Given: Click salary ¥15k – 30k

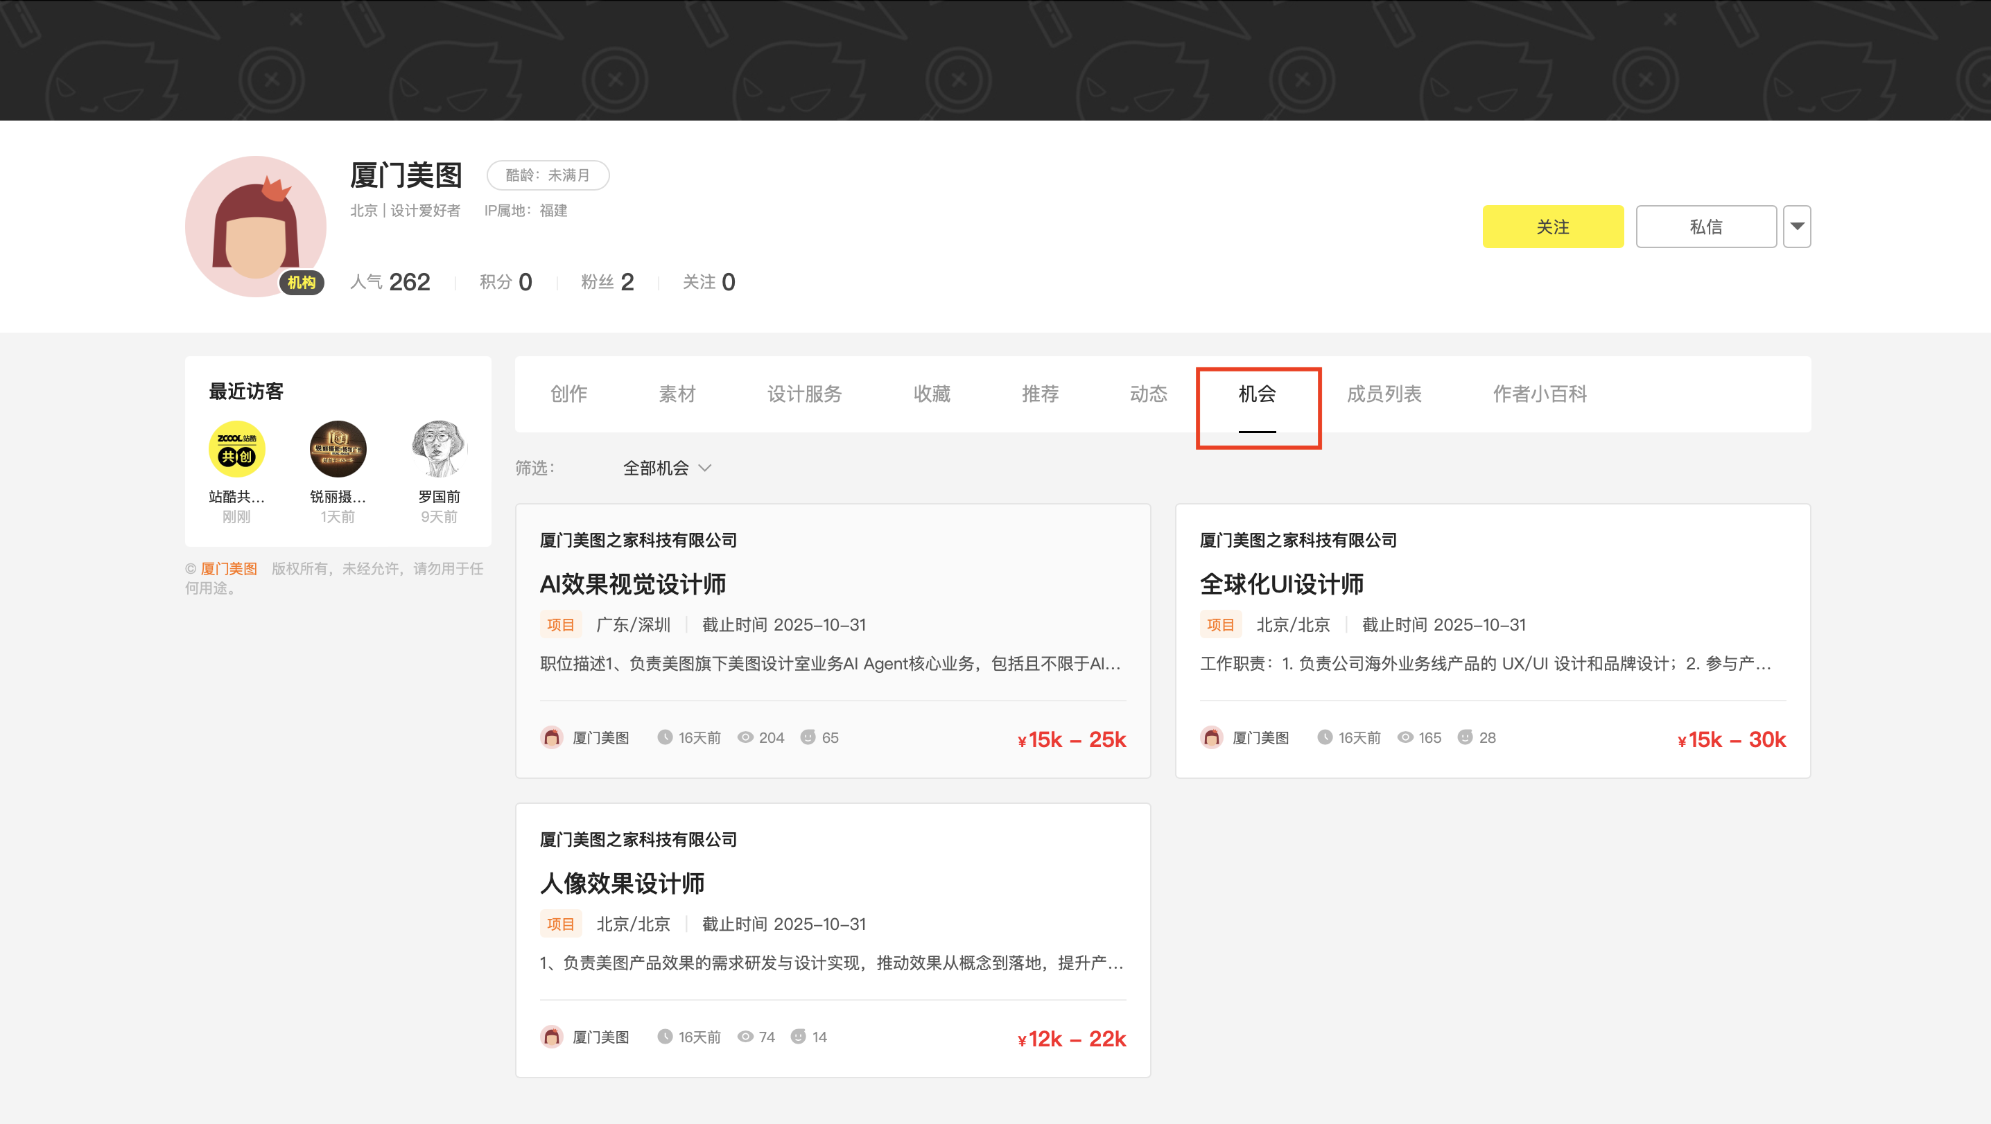Looking at the screenshot, I should click(1732, 740).
